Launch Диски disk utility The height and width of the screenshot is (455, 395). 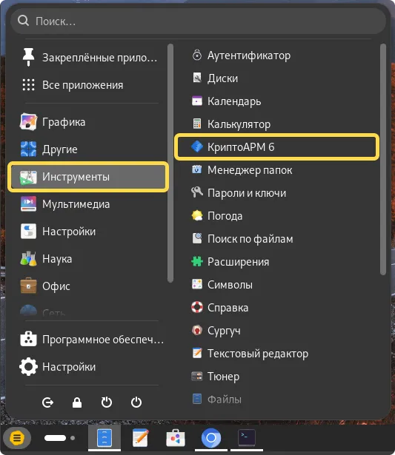pyautogui.click(x=276, y=78)
